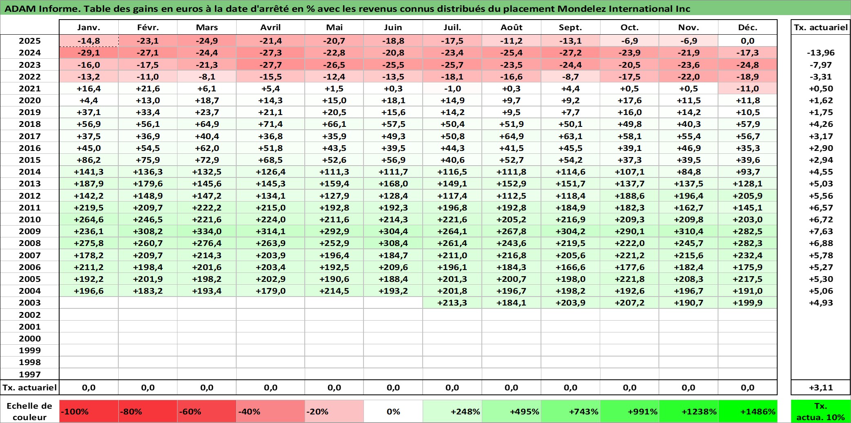The height and width of the screenshot is (423, 851).
Task: Pick the +495% color scale swatch
Action: (x=512, y=411)
